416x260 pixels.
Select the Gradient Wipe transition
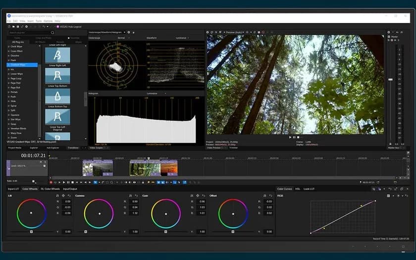[17, 65]
